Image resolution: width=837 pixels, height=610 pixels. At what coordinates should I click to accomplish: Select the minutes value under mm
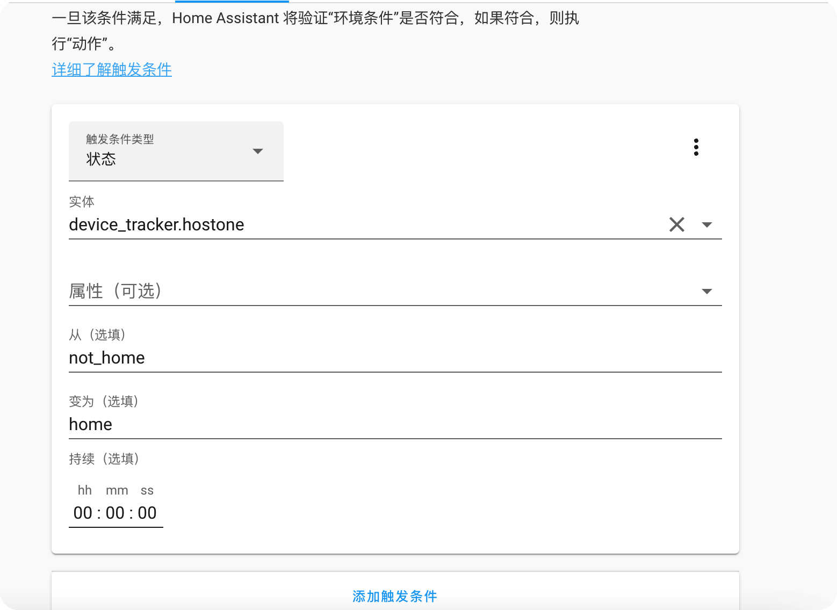click(116, 513)
